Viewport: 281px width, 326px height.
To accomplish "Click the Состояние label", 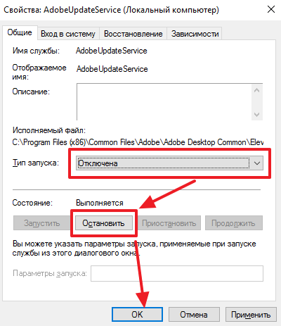I will pos(32,203).
